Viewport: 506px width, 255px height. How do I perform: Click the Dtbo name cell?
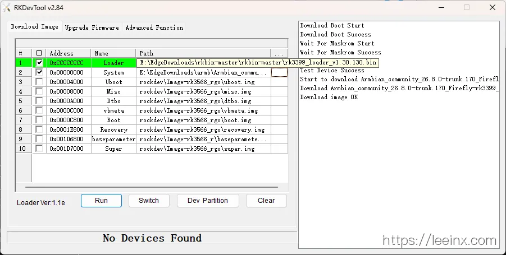(x=113, y=101)
